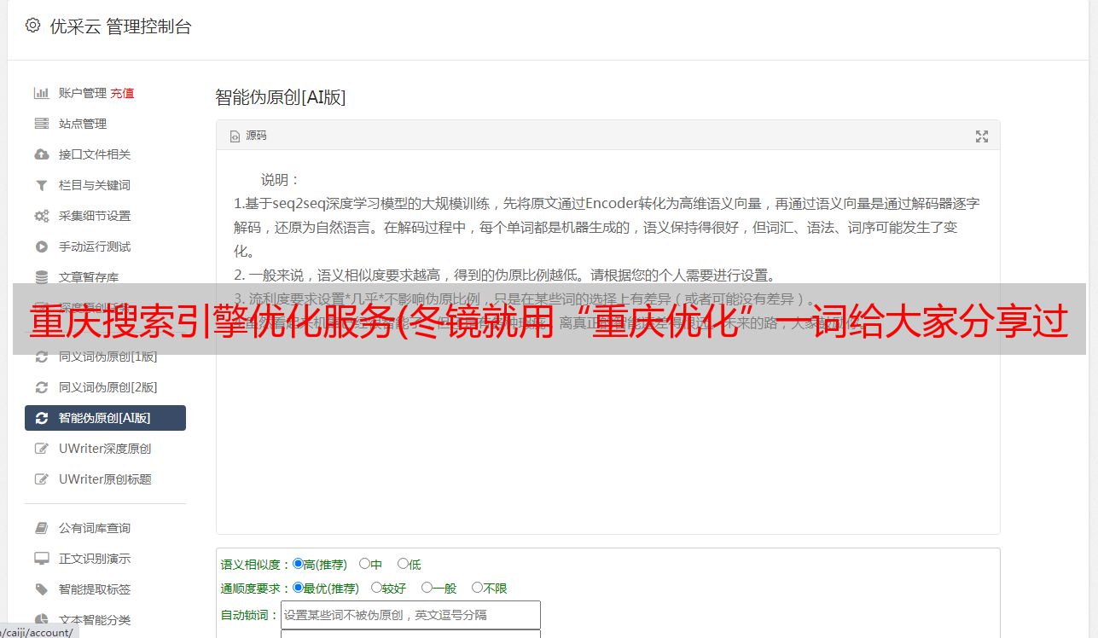Click the refresh icon for 同义词伪原创[1版]
The height and width of the screenshot is (638, 1098).
(x=41, y=357)
